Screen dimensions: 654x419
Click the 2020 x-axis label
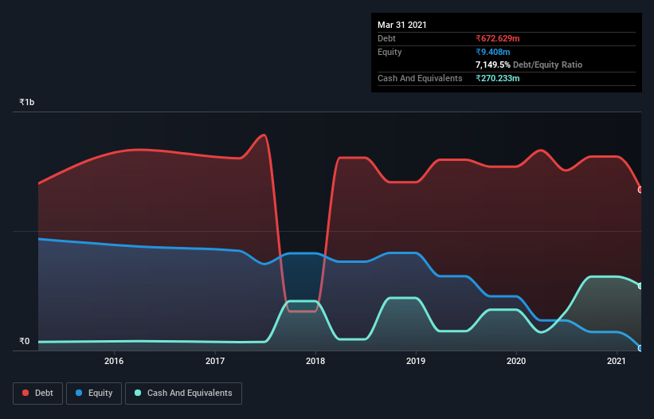point(516,361)
